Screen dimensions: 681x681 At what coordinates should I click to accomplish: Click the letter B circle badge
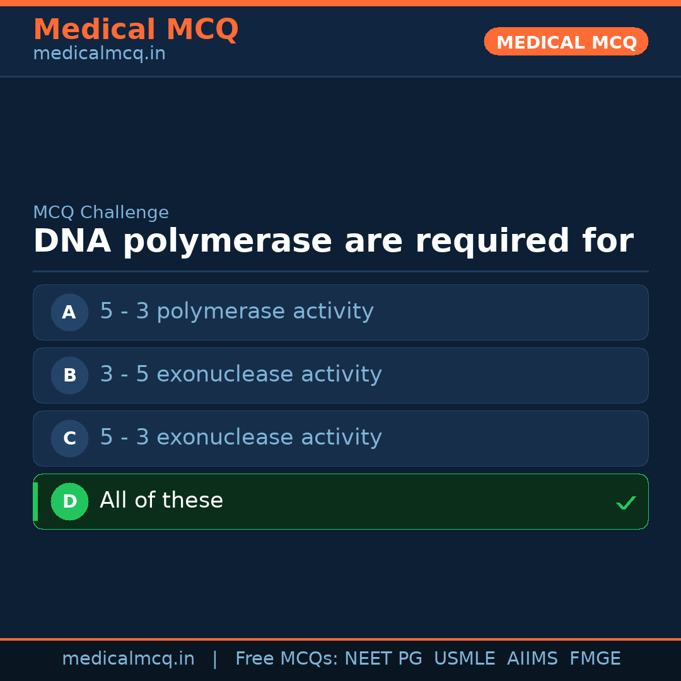69,375
